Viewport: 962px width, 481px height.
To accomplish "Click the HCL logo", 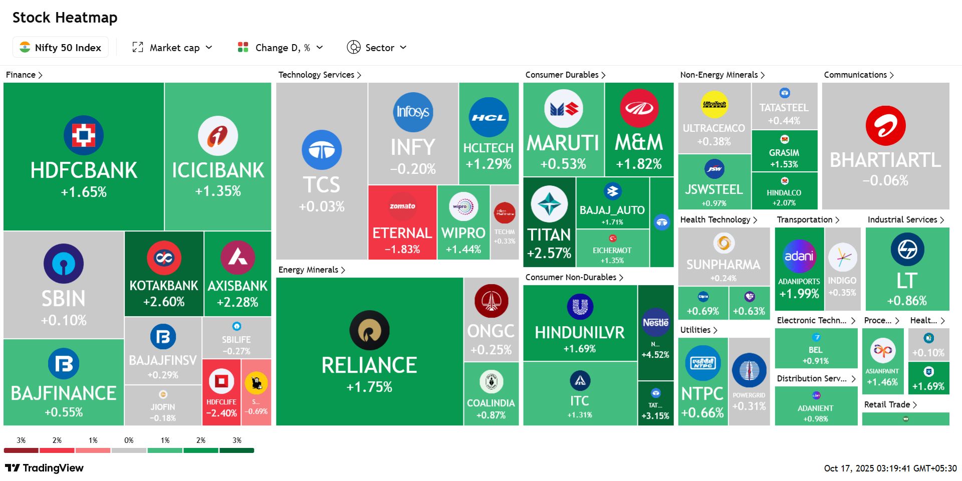I will pos(489,117).
